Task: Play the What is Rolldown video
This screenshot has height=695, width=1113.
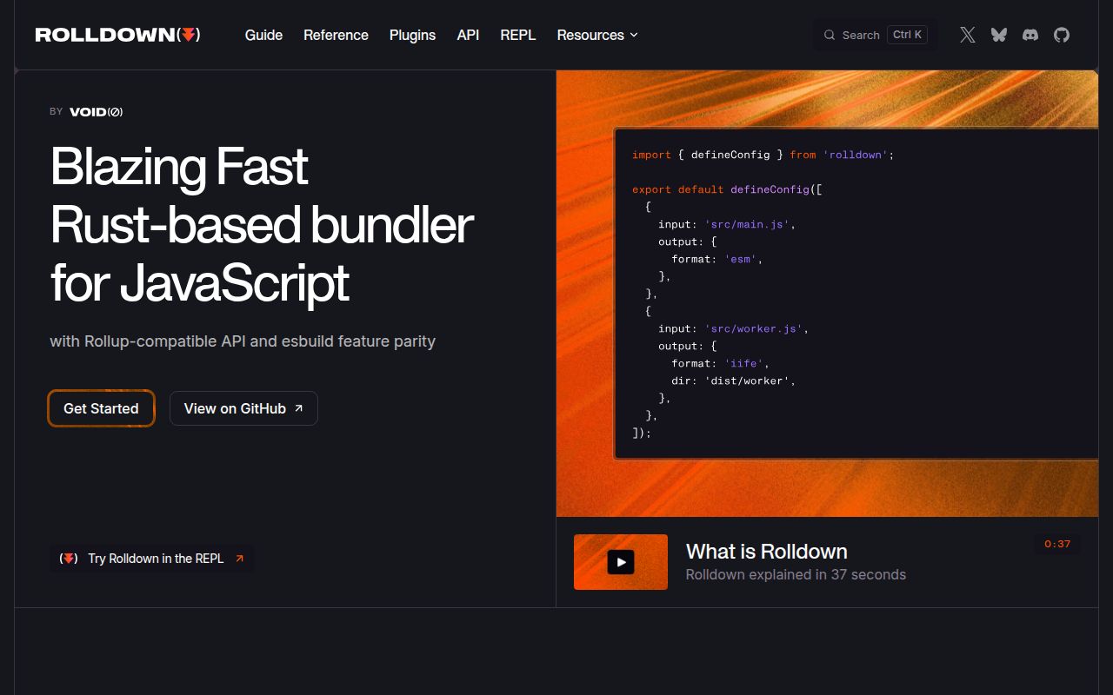Action: (621, 562)
